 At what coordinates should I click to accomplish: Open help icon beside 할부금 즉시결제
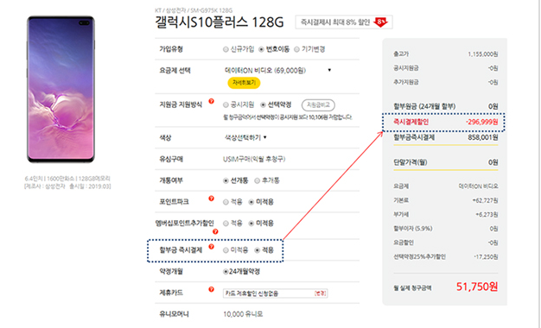pyautogui.click(x=211, y=247)
